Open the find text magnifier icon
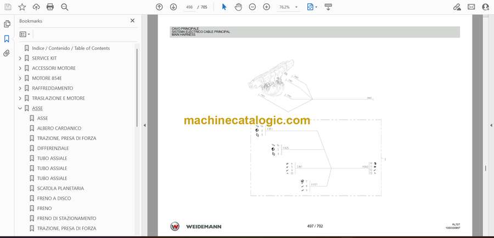Viewport: 494px width, 238px height. [65, 7]
